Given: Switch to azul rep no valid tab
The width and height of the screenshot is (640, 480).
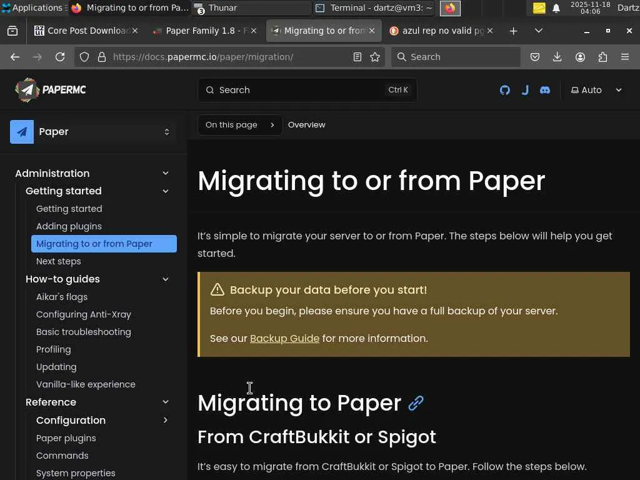Looking at the screenshot, I should pos(441,31).
